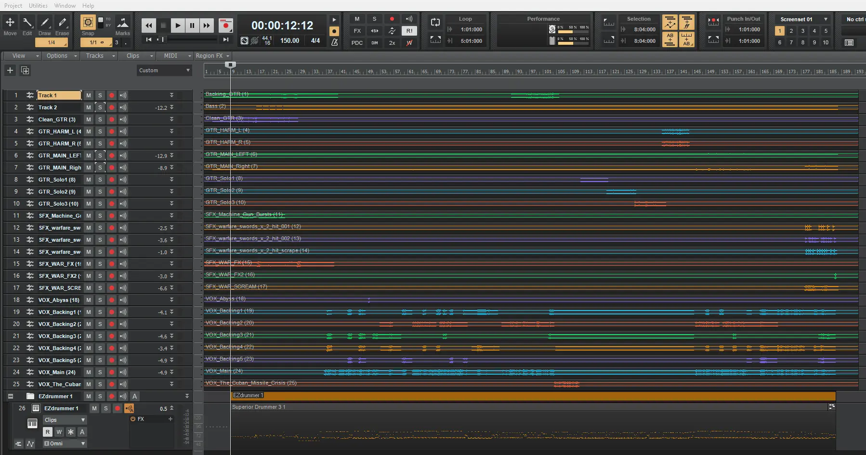
Task: Open the Tracks dropdown menu
Action: click(x=99, y=56)
